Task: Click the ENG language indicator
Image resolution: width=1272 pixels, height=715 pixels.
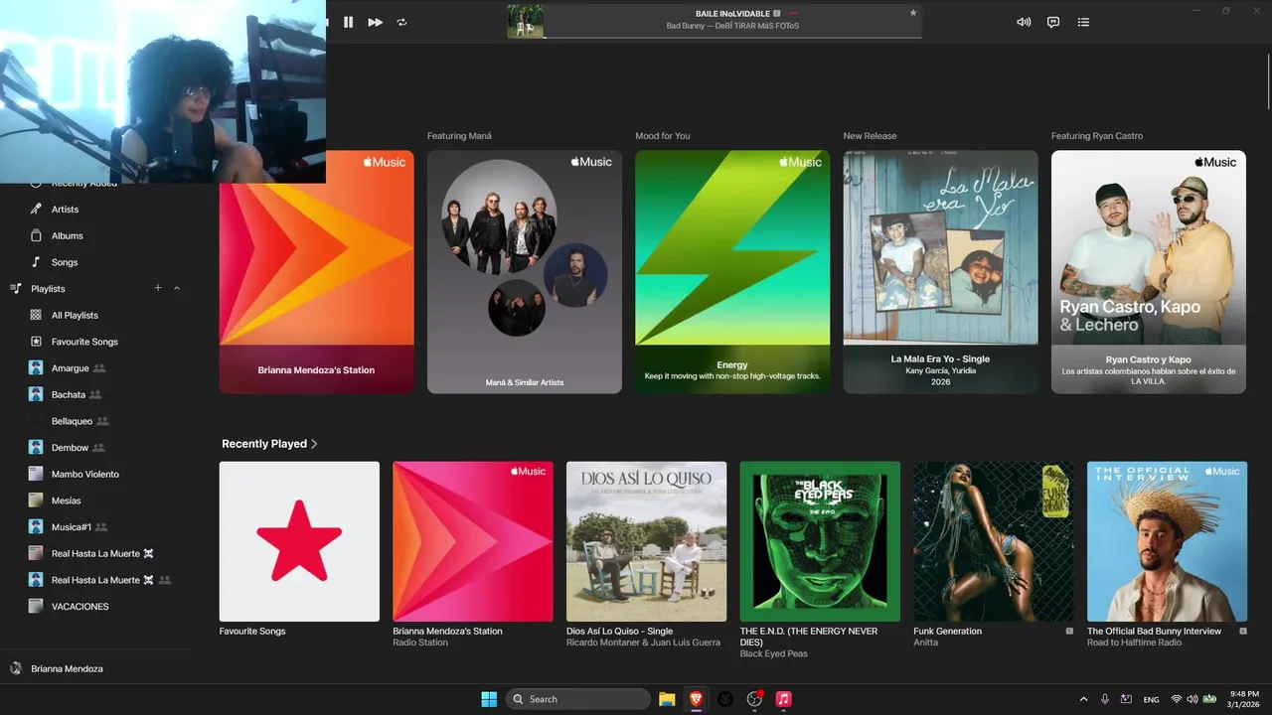Action: tap(1151, 699)
